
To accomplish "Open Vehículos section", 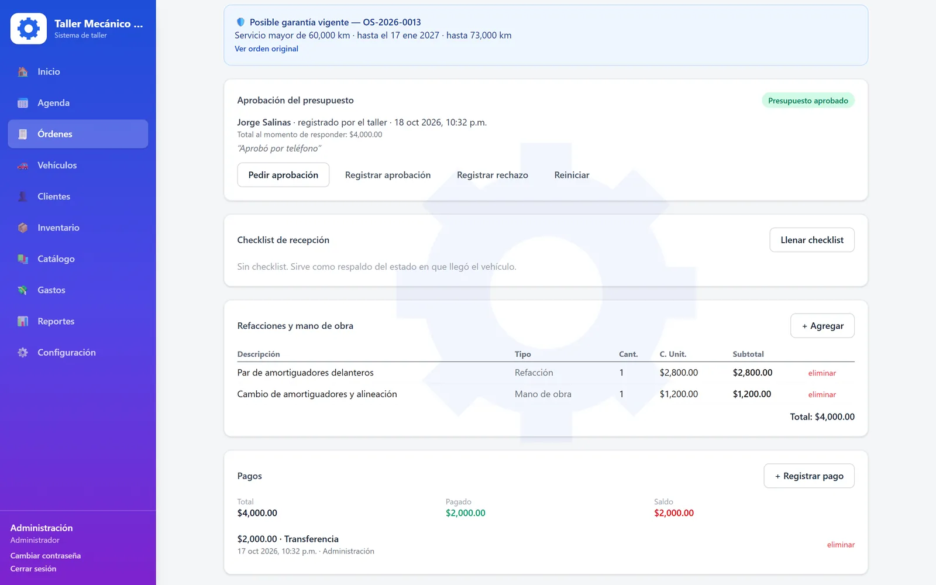I will [78, 166].
